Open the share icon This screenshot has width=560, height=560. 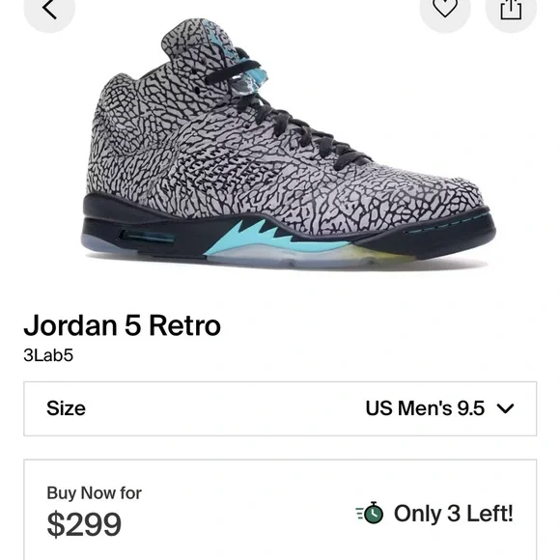point(511,9)
